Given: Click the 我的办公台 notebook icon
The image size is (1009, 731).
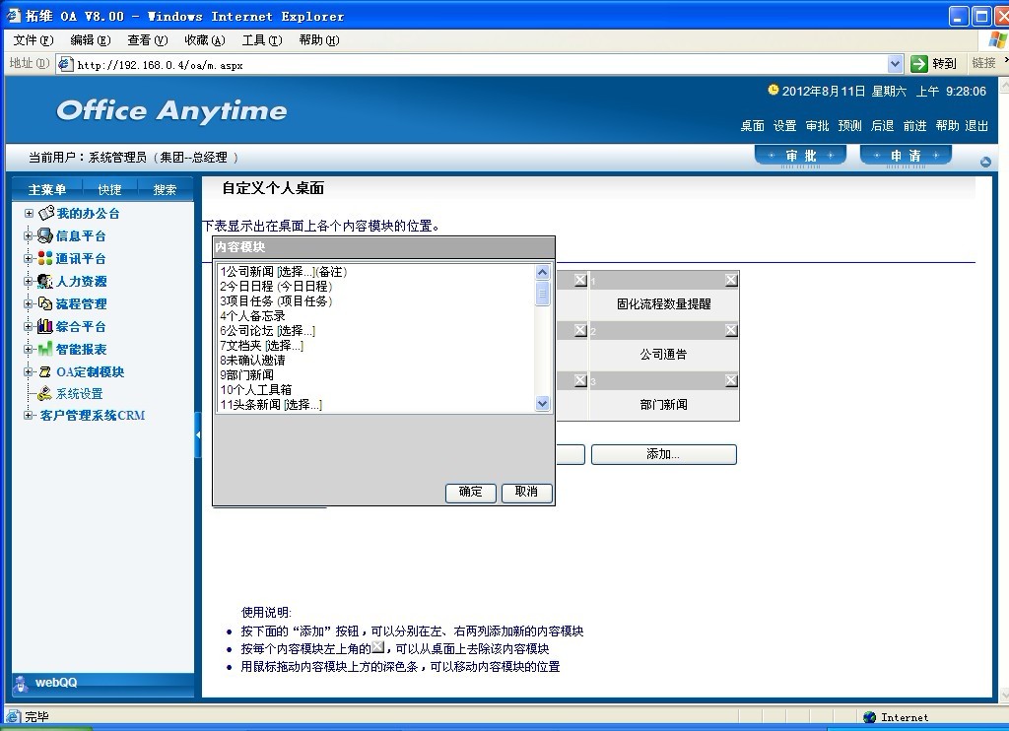Looking at the screenshot, I should tap(45, 213).
